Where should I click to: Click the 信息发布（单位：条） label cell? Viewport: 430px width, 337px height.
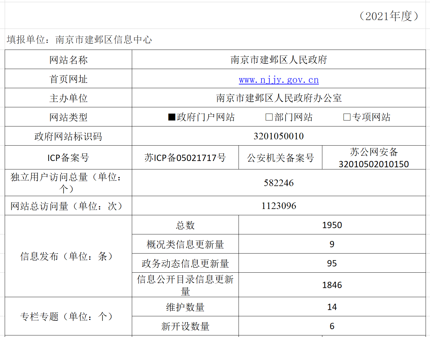click(x=68, y=256)
